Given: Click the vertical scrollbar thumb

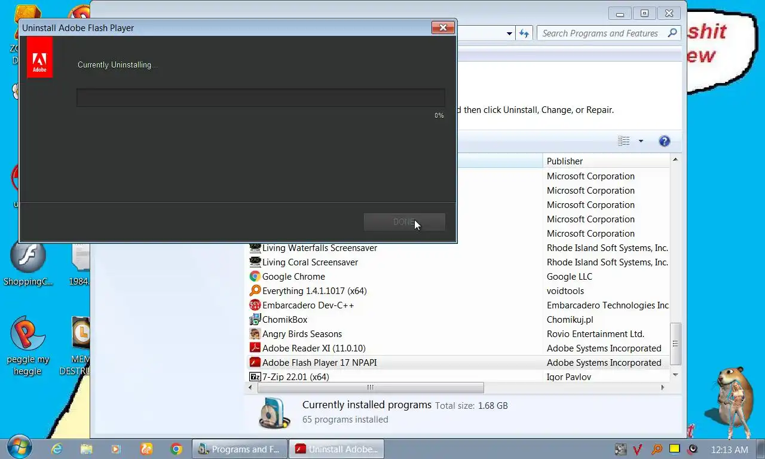Looking at the screenshot, I should (x=675, y=344).
